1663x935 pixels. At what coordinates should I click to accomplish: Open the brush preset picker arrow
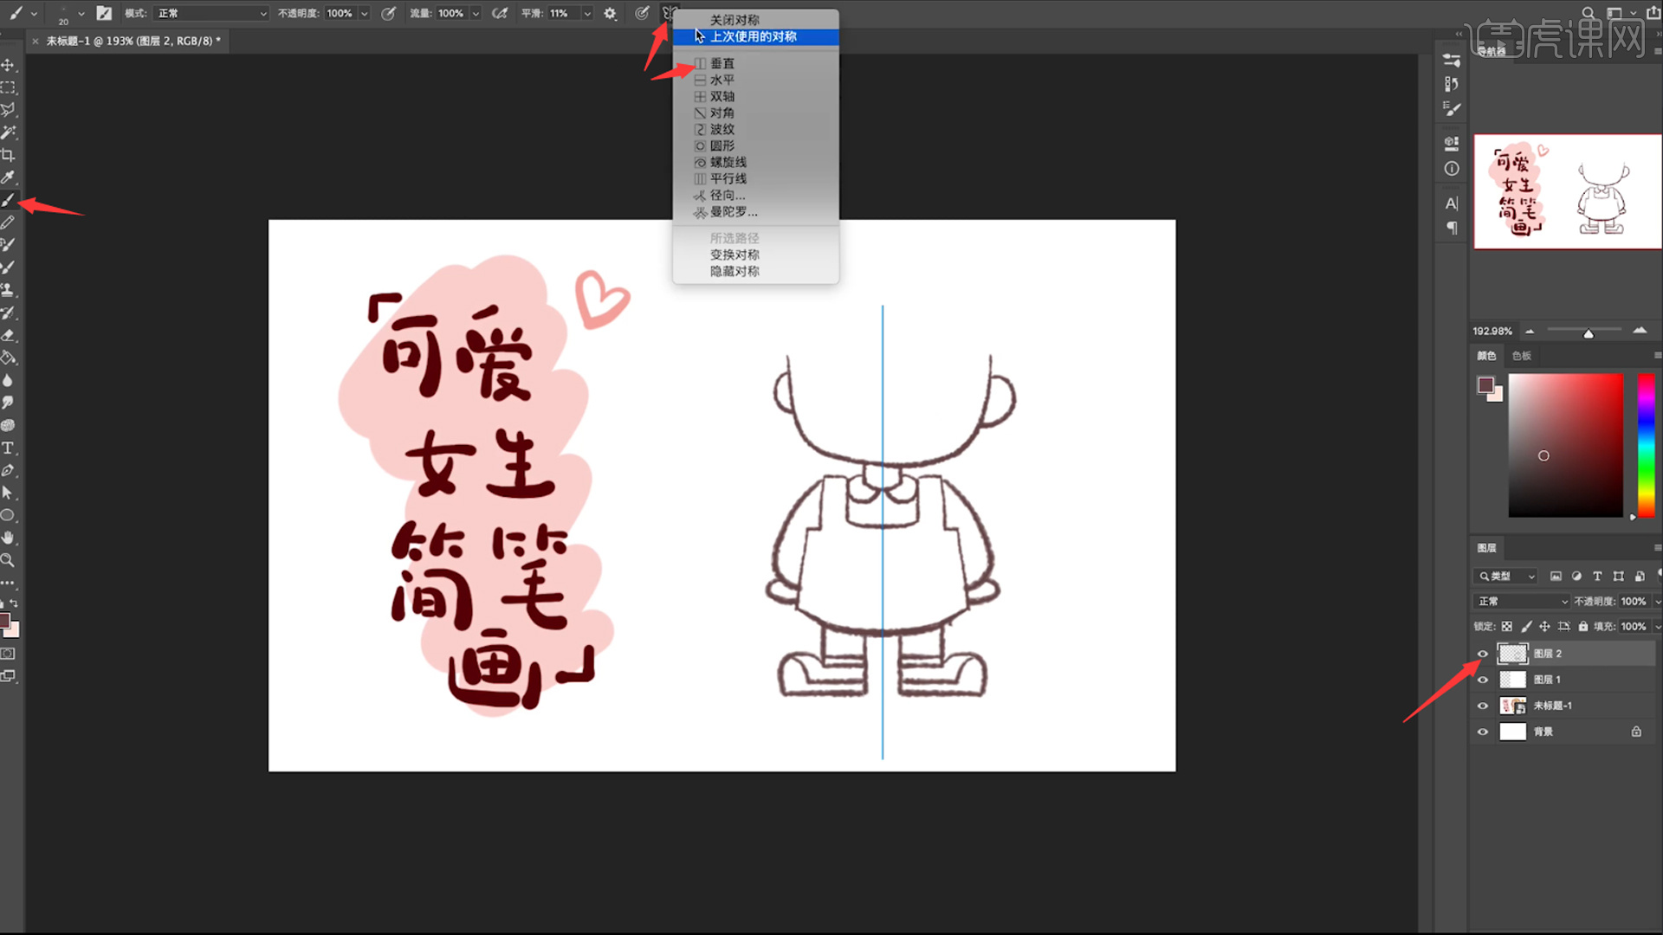(x=81, y=13)
